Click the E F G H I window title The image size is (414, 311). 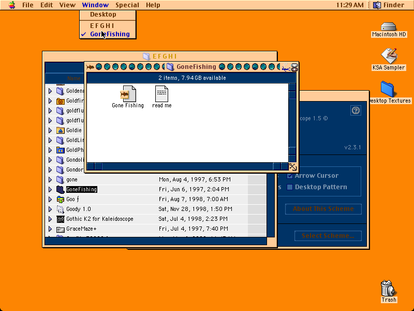[165, 56]
